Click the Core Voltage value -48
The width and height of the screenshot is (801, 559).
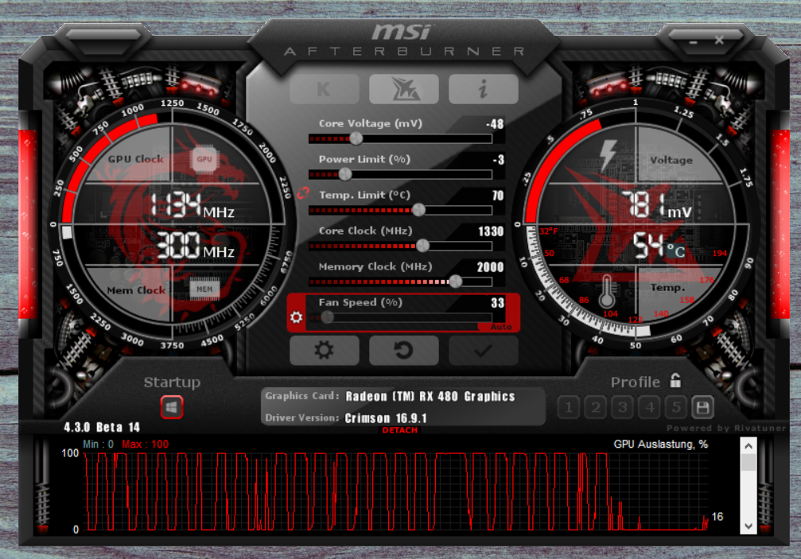pos(495,123)
